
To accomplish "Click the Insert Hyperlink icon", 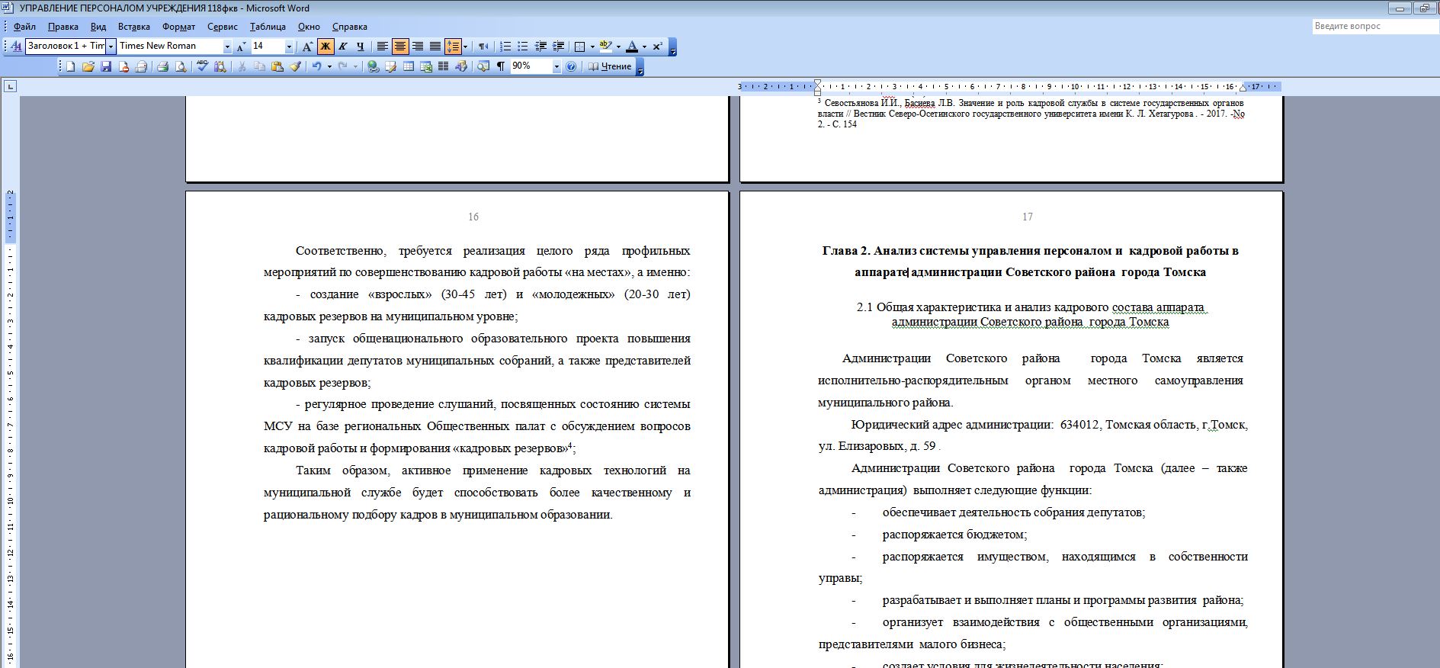I will [x=373, y=67].
